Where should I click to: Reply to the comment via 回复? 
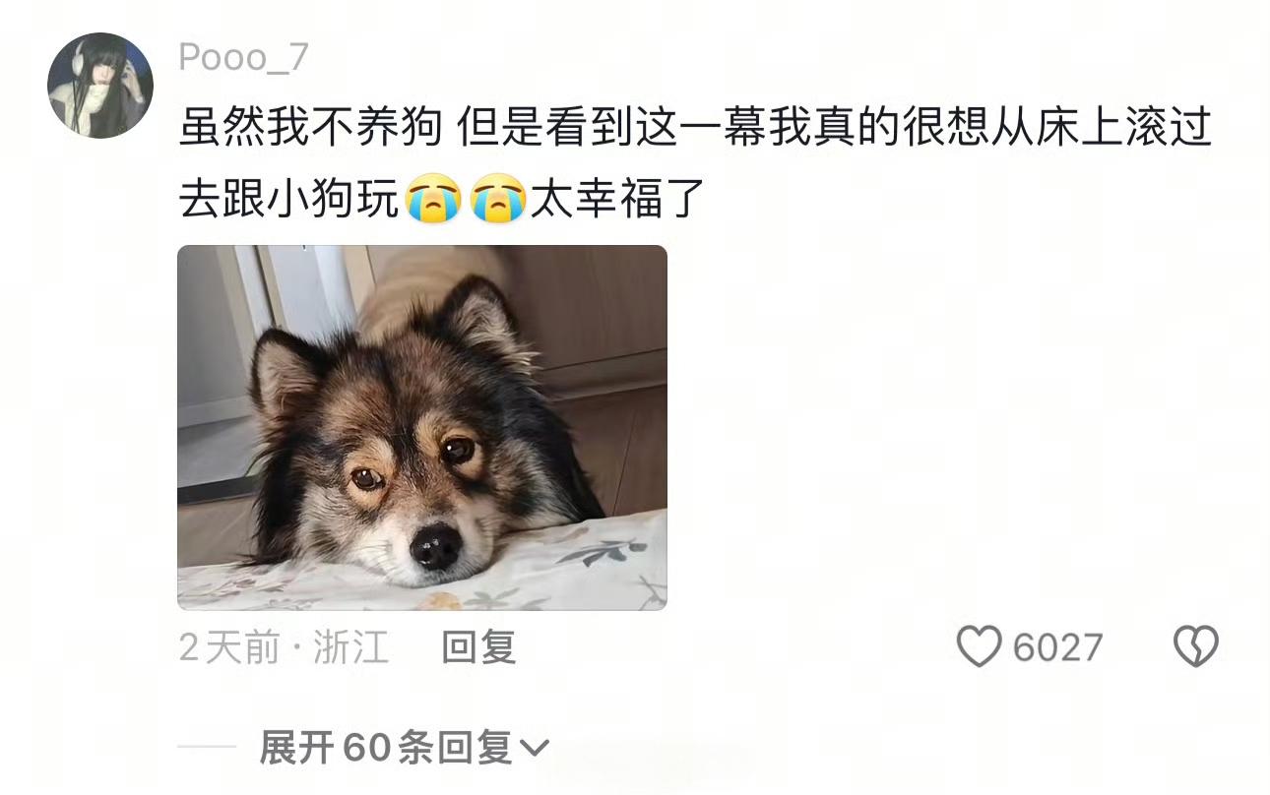pos(478,647)
